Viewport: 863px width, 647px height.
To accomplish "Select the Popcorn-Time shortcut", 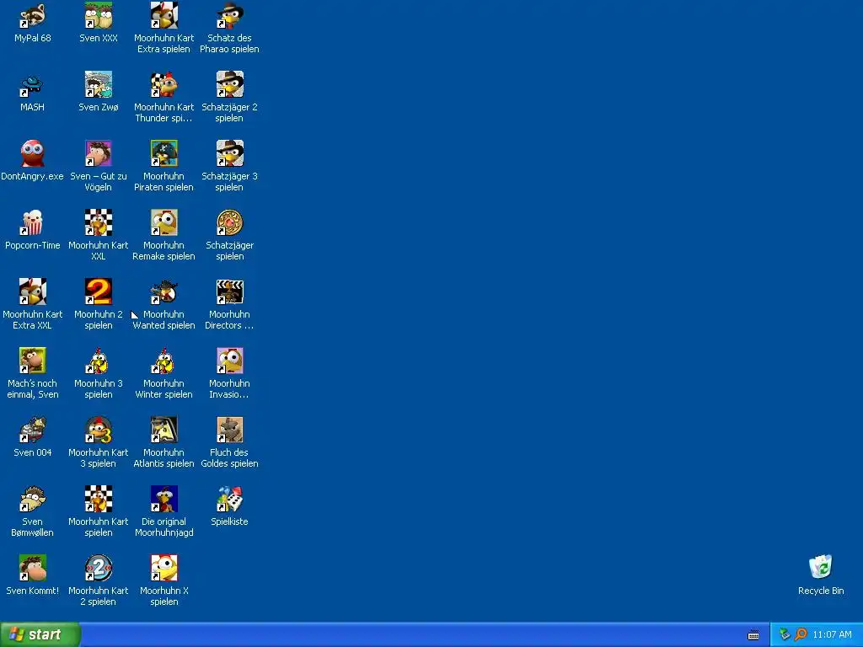I will click(x=33, y=222).
